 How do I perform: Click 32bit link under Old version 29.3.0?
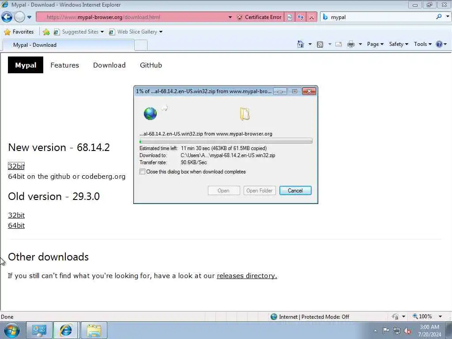coord(16,215)
